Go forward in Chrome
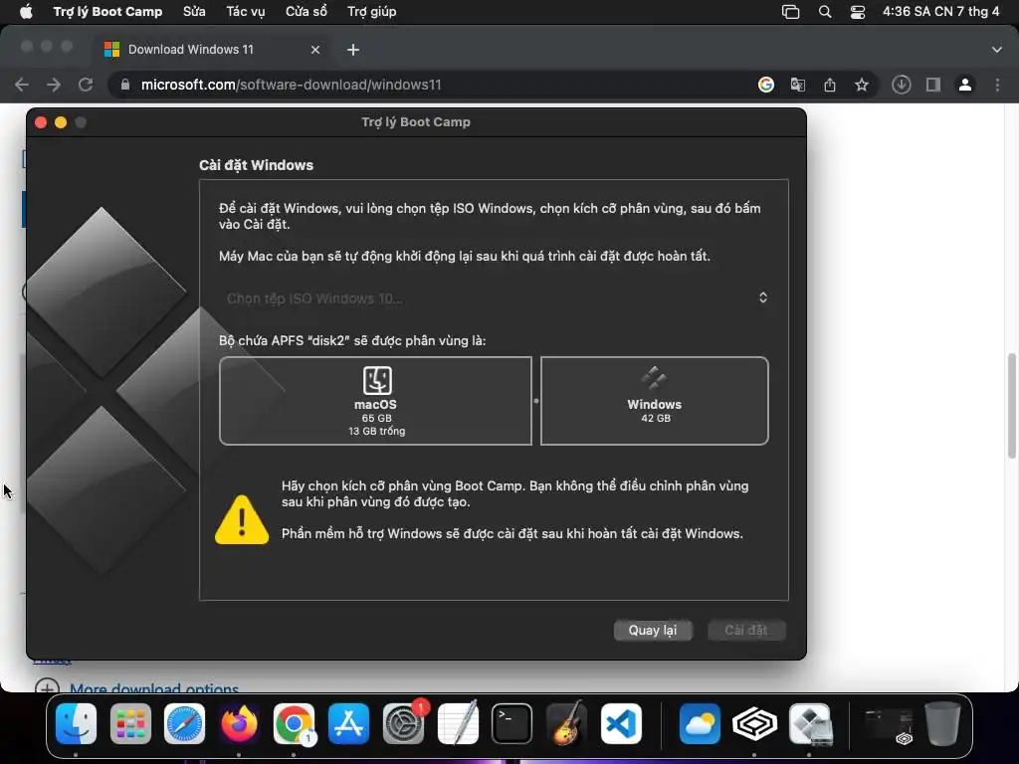The image size is (1019, 764). click(x=54, y=85)
